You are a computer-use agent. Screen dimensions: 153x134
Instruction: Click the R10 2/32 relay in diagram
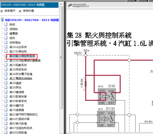click(x=107, y=96)
